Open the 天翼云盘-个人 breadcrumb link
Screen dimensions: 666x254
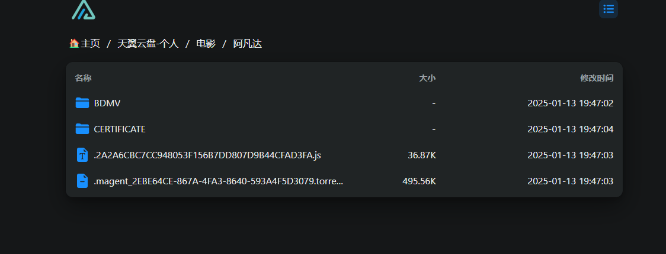(148, 43)
